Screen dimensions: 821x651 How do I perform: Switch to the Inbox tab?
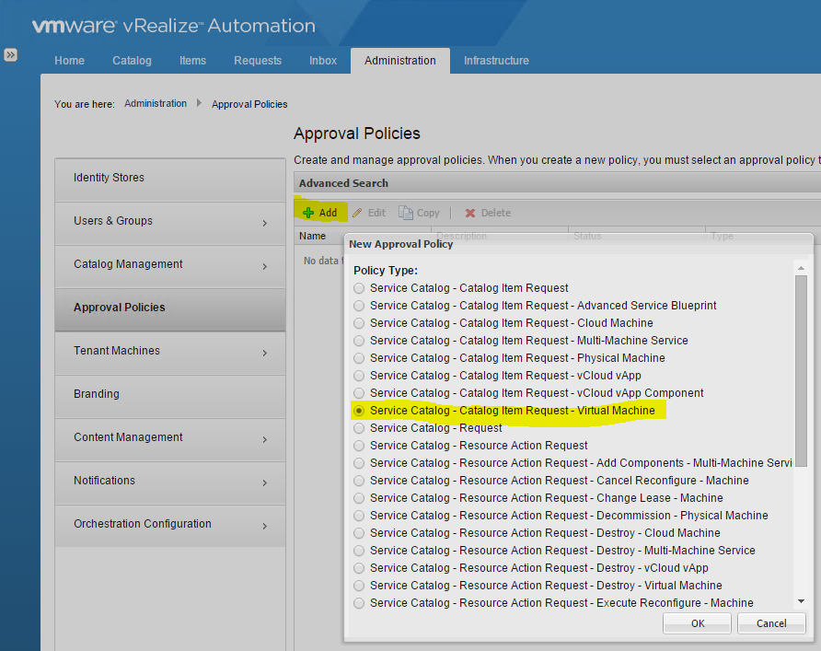click(323, 61)
